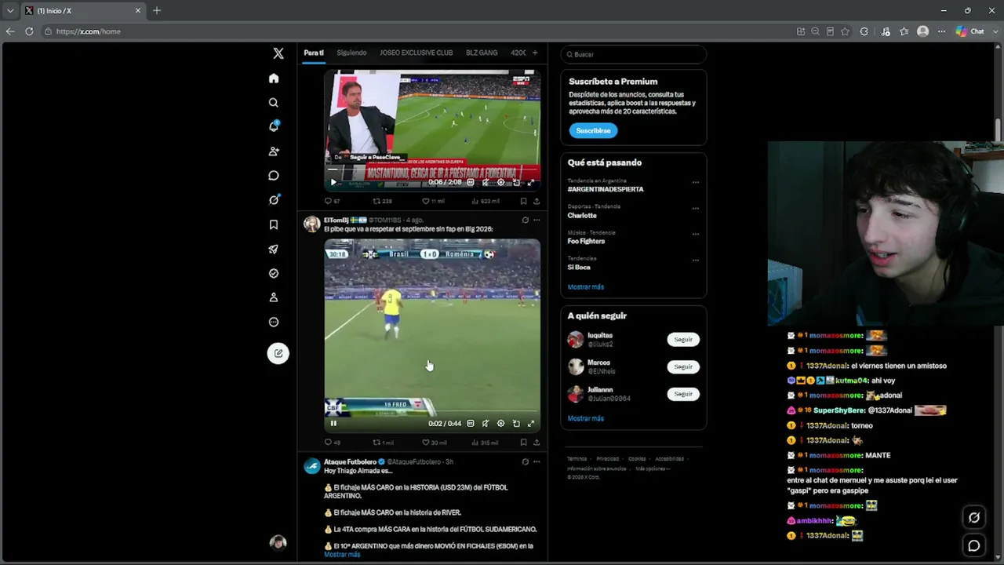Click the rocket icon in the sidebar
Screen dimensions: 1004x565
tap(274, 249)
